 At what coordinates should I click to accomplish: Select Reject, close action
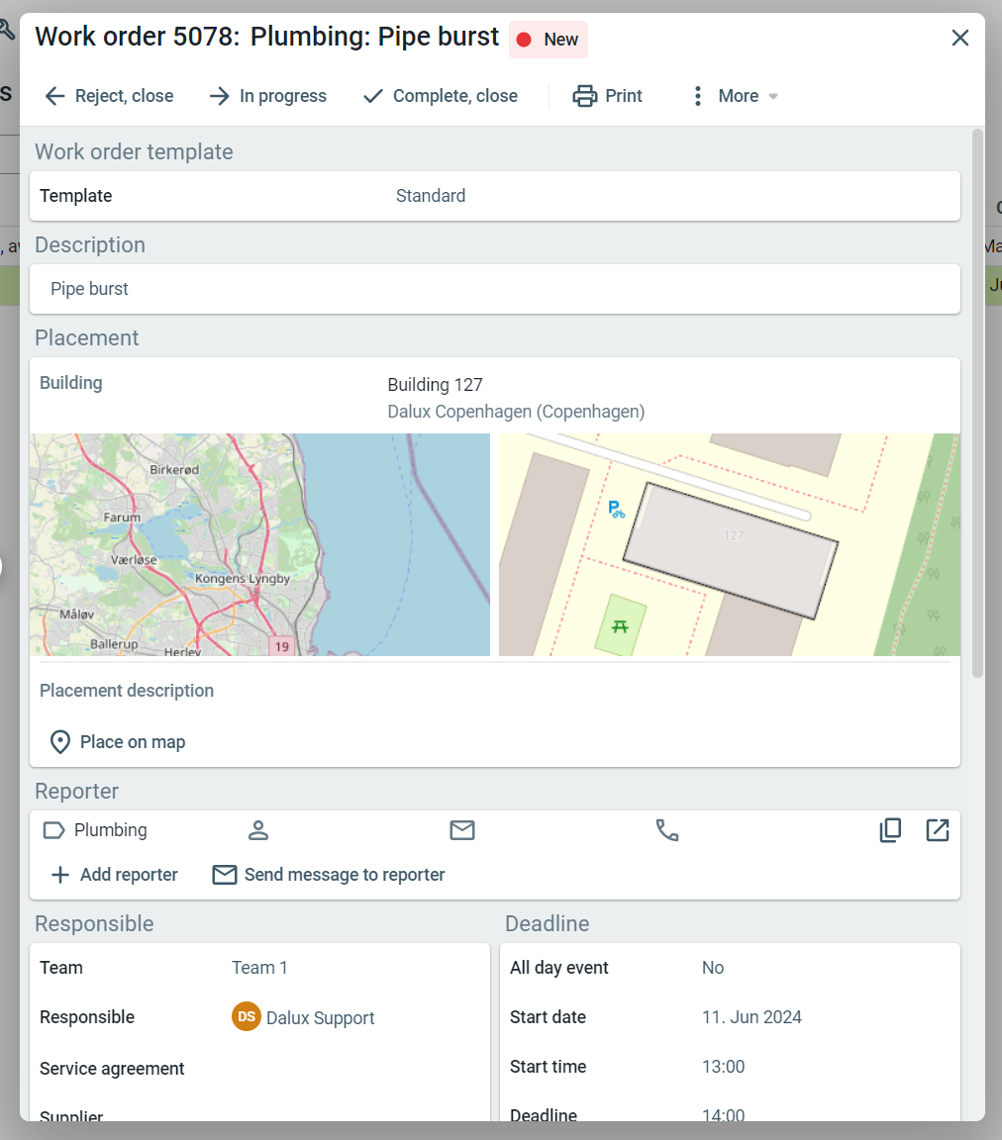(x=109, y=96)
